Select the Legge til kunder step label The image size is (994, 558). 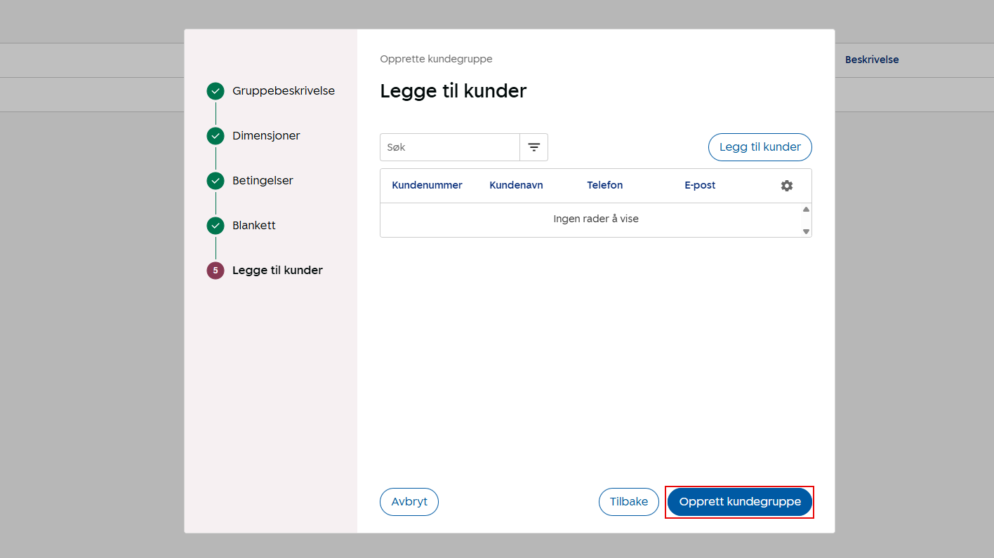tap(277, 271)
